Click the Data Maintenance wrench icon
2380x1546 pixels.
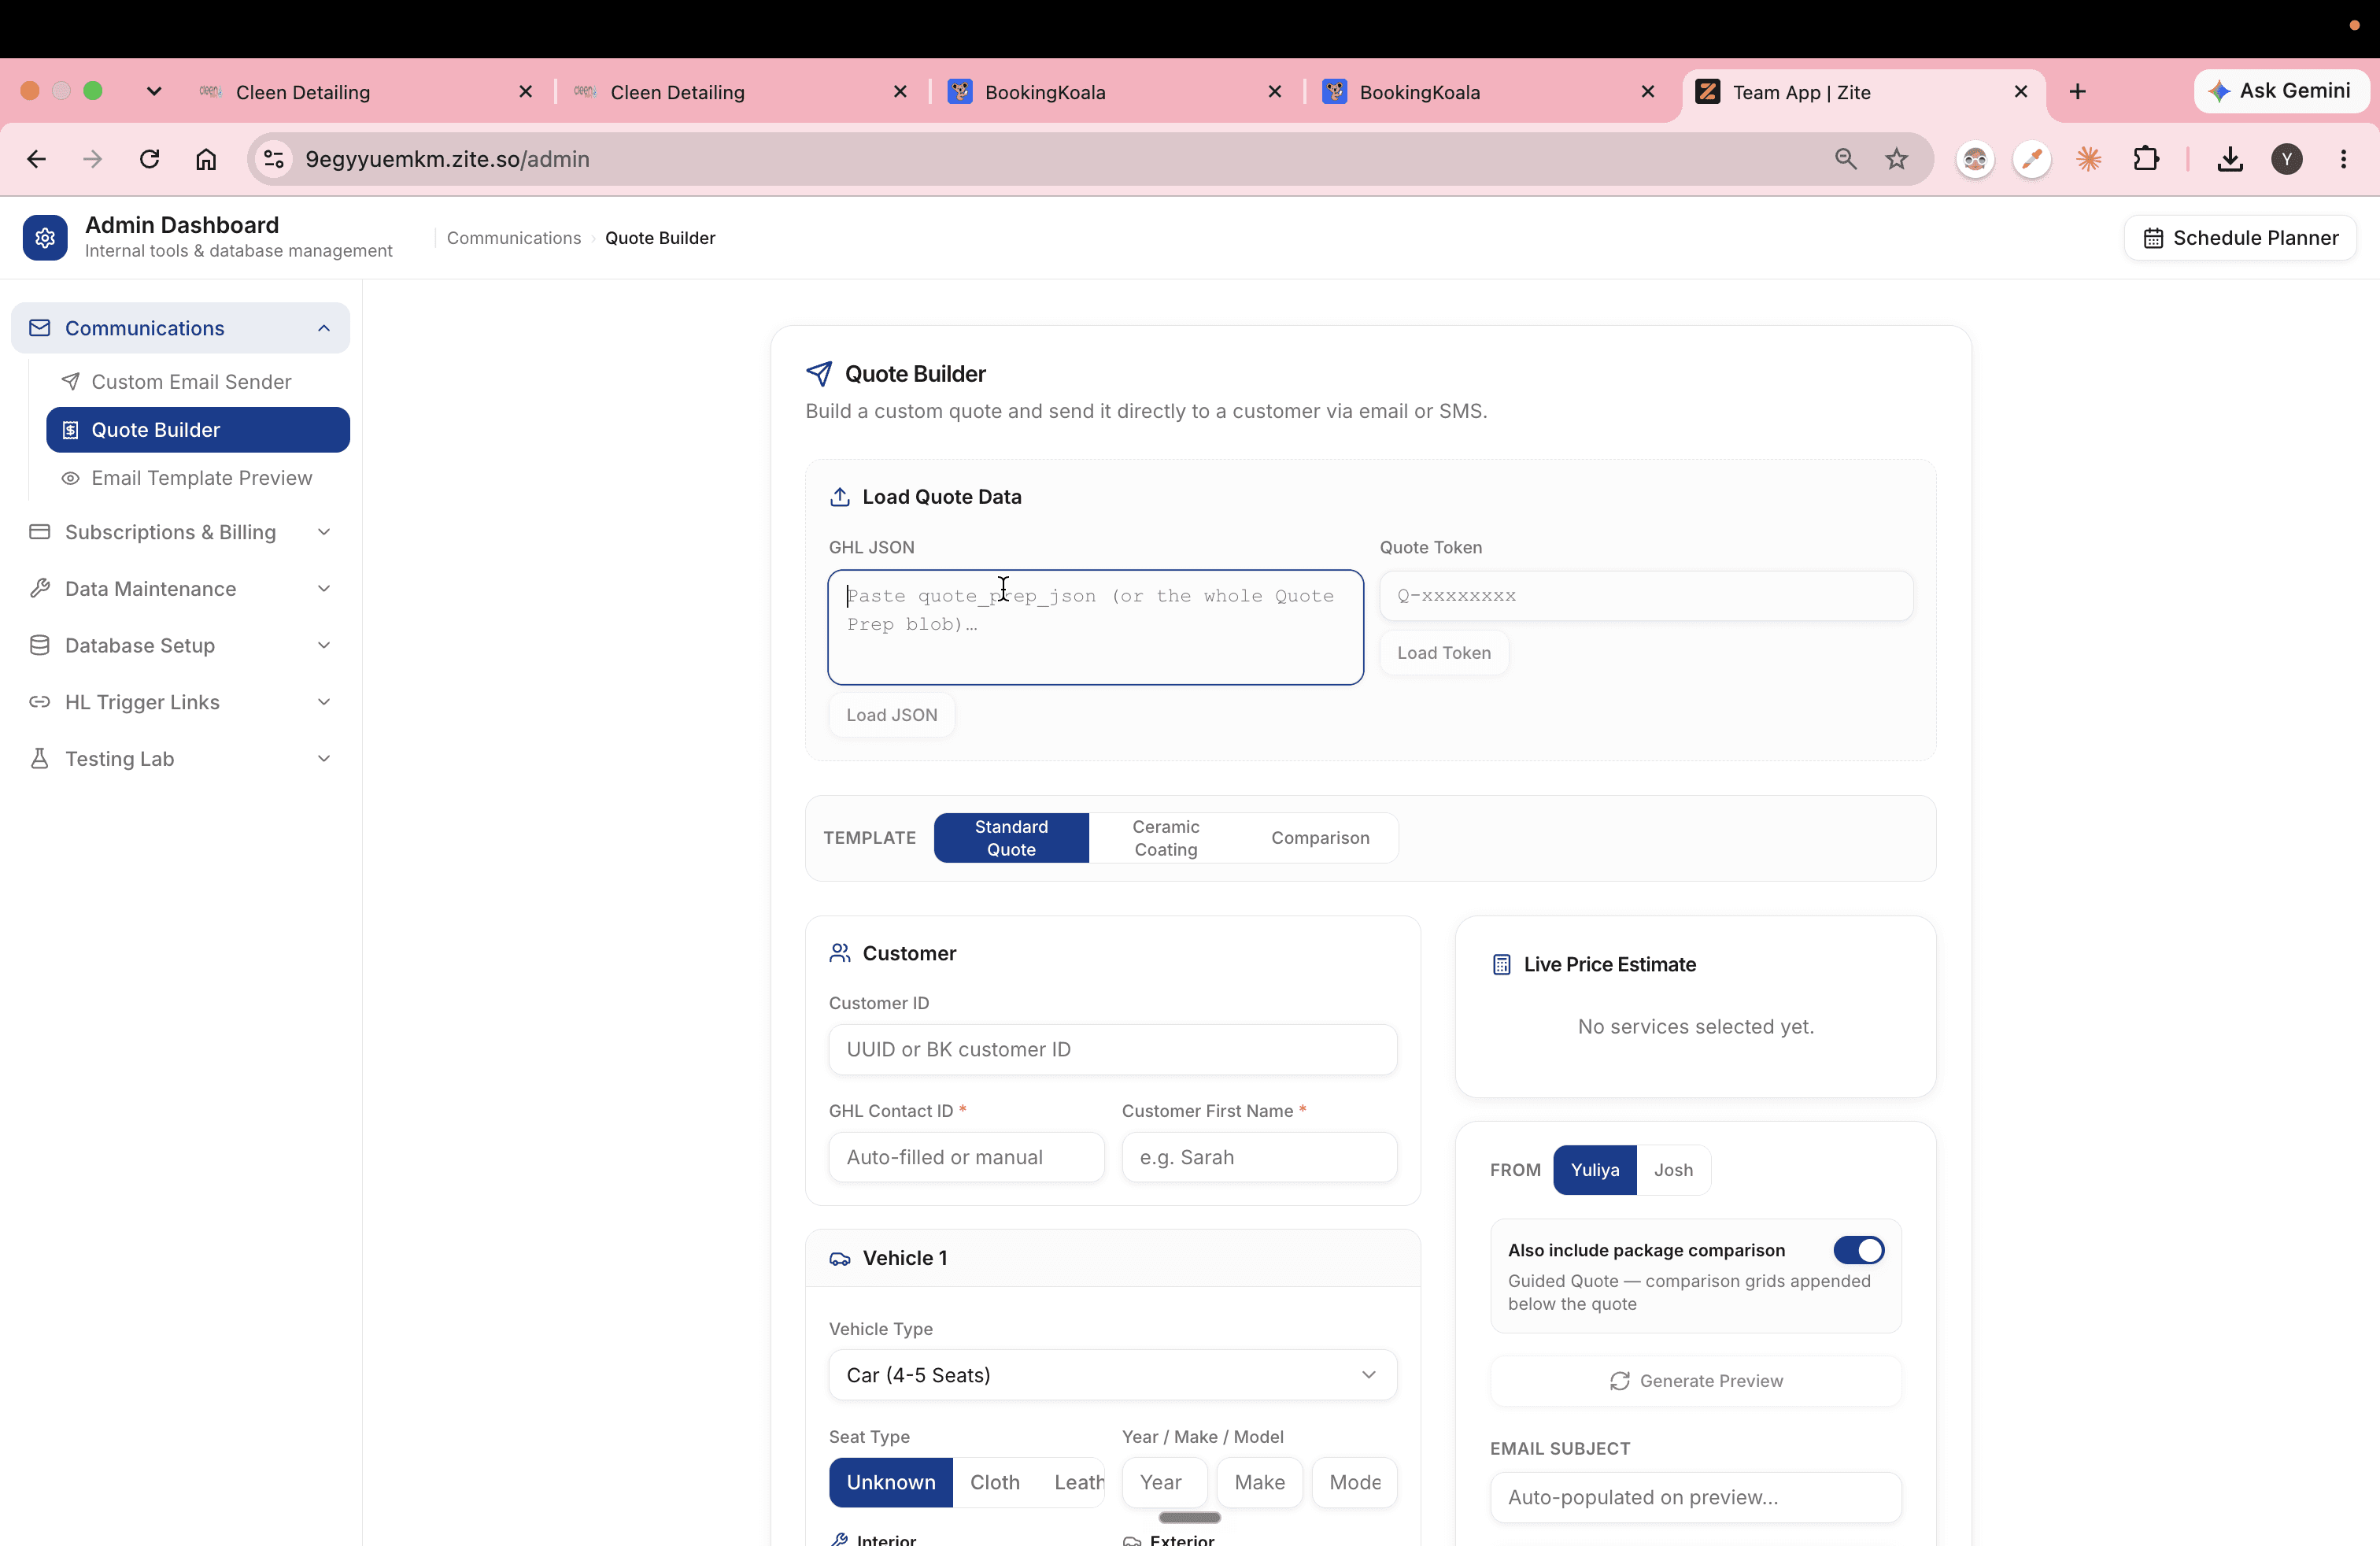click(x=39, y=589)
